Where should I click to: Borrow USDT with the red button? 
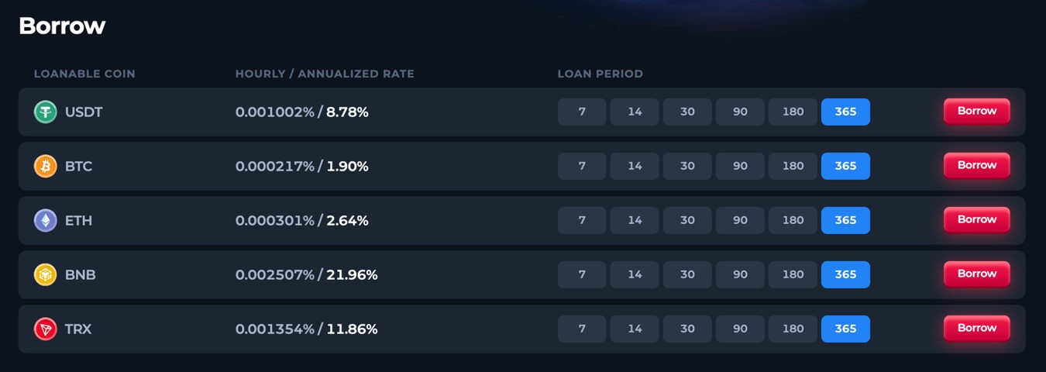pyautogui.click(x=977, y=111)
